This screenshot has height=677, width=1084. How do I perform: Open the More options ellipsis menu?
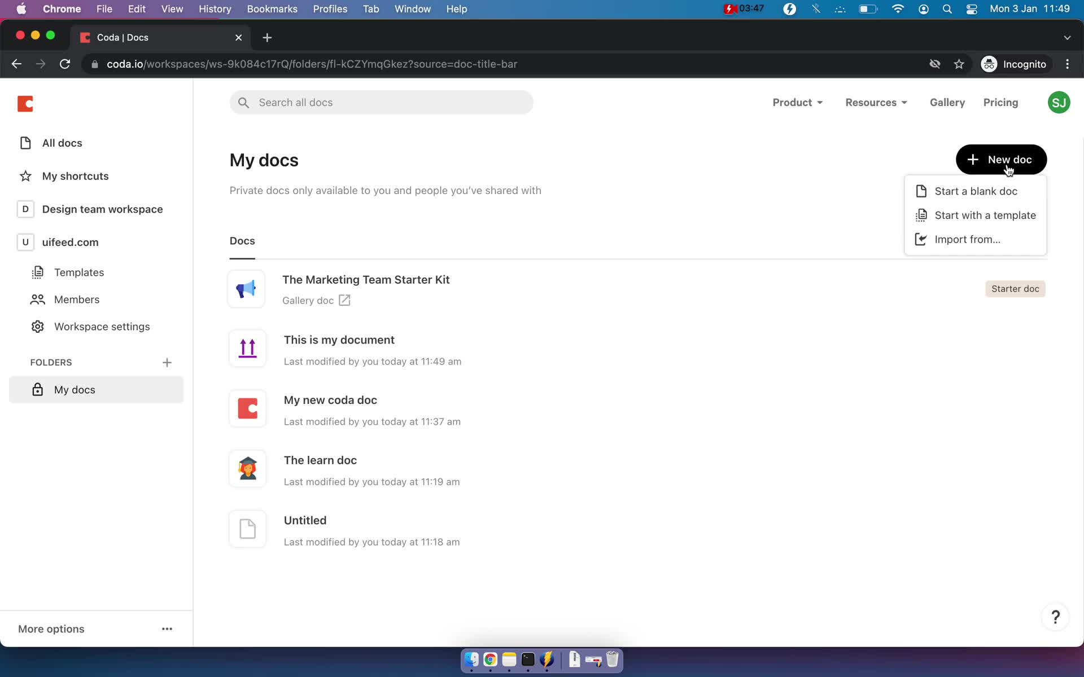click(x=167, y=628)
